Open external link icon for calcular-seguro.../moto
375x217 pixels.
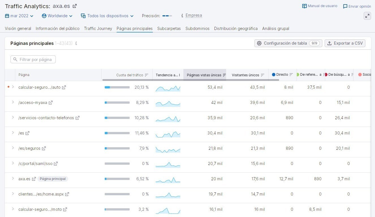65,209
